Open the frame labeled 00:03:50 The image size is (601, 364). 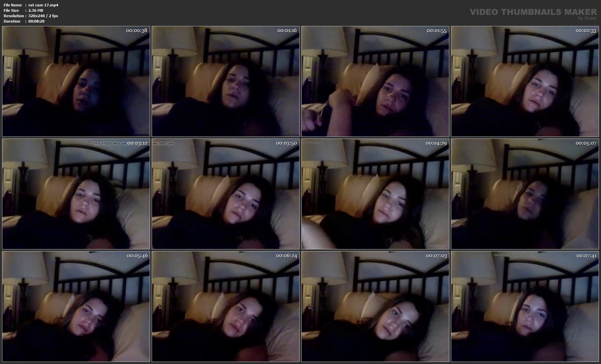[x=226, y=194]
